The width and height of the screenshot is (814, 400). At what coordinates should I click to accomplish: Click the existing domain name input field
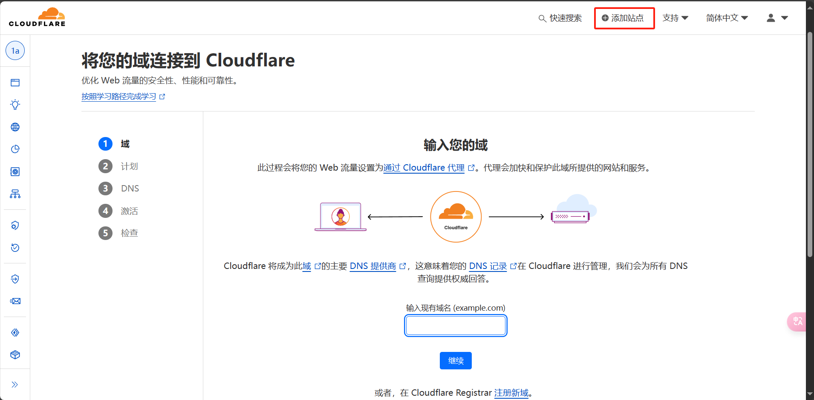456,326
